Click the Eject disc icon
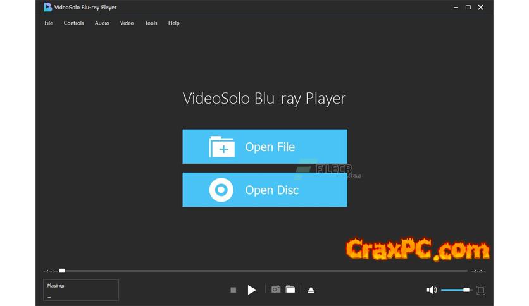Viewport: 529px width, 306px height. 311,290
